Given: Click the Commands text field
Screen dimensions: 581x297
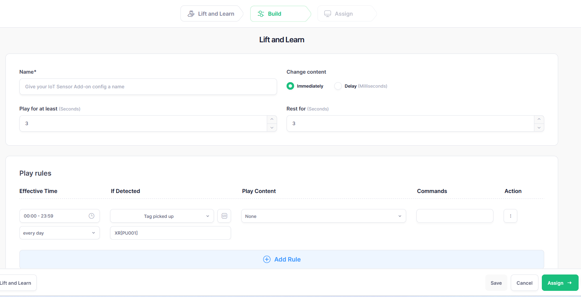Looking at the screenshot, I should click(455, 216).
